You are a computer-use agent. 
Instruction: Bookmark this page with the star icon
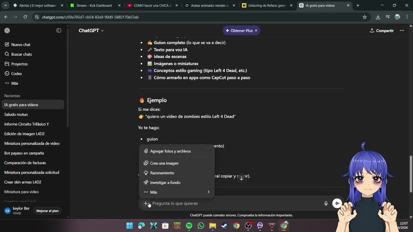point(365,17)
